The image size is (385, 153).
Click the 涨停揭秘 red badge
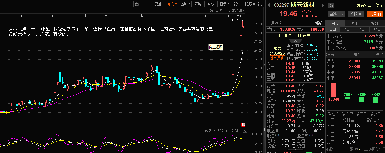pos(277,58)
